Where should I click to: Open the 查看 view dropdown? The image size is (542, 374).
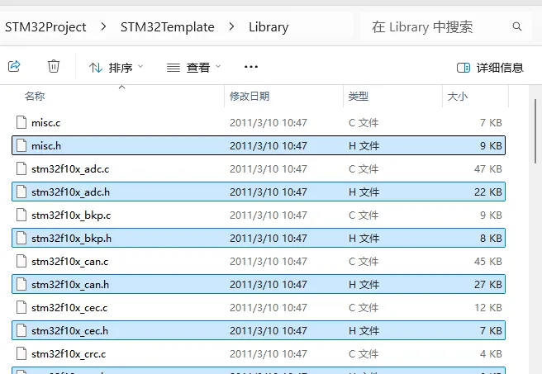point(193,68)
